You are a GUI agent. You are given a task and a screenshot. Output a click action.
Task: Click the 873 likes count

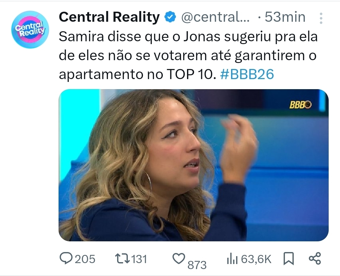point(197,265)
